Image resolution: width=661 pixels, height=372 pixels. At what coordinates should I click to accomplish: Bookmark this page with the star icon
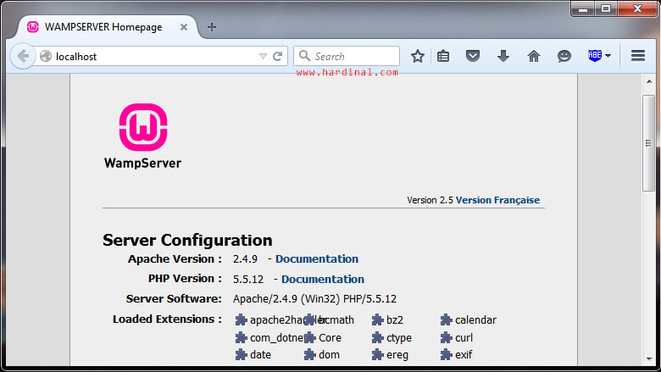coord(417,56)
